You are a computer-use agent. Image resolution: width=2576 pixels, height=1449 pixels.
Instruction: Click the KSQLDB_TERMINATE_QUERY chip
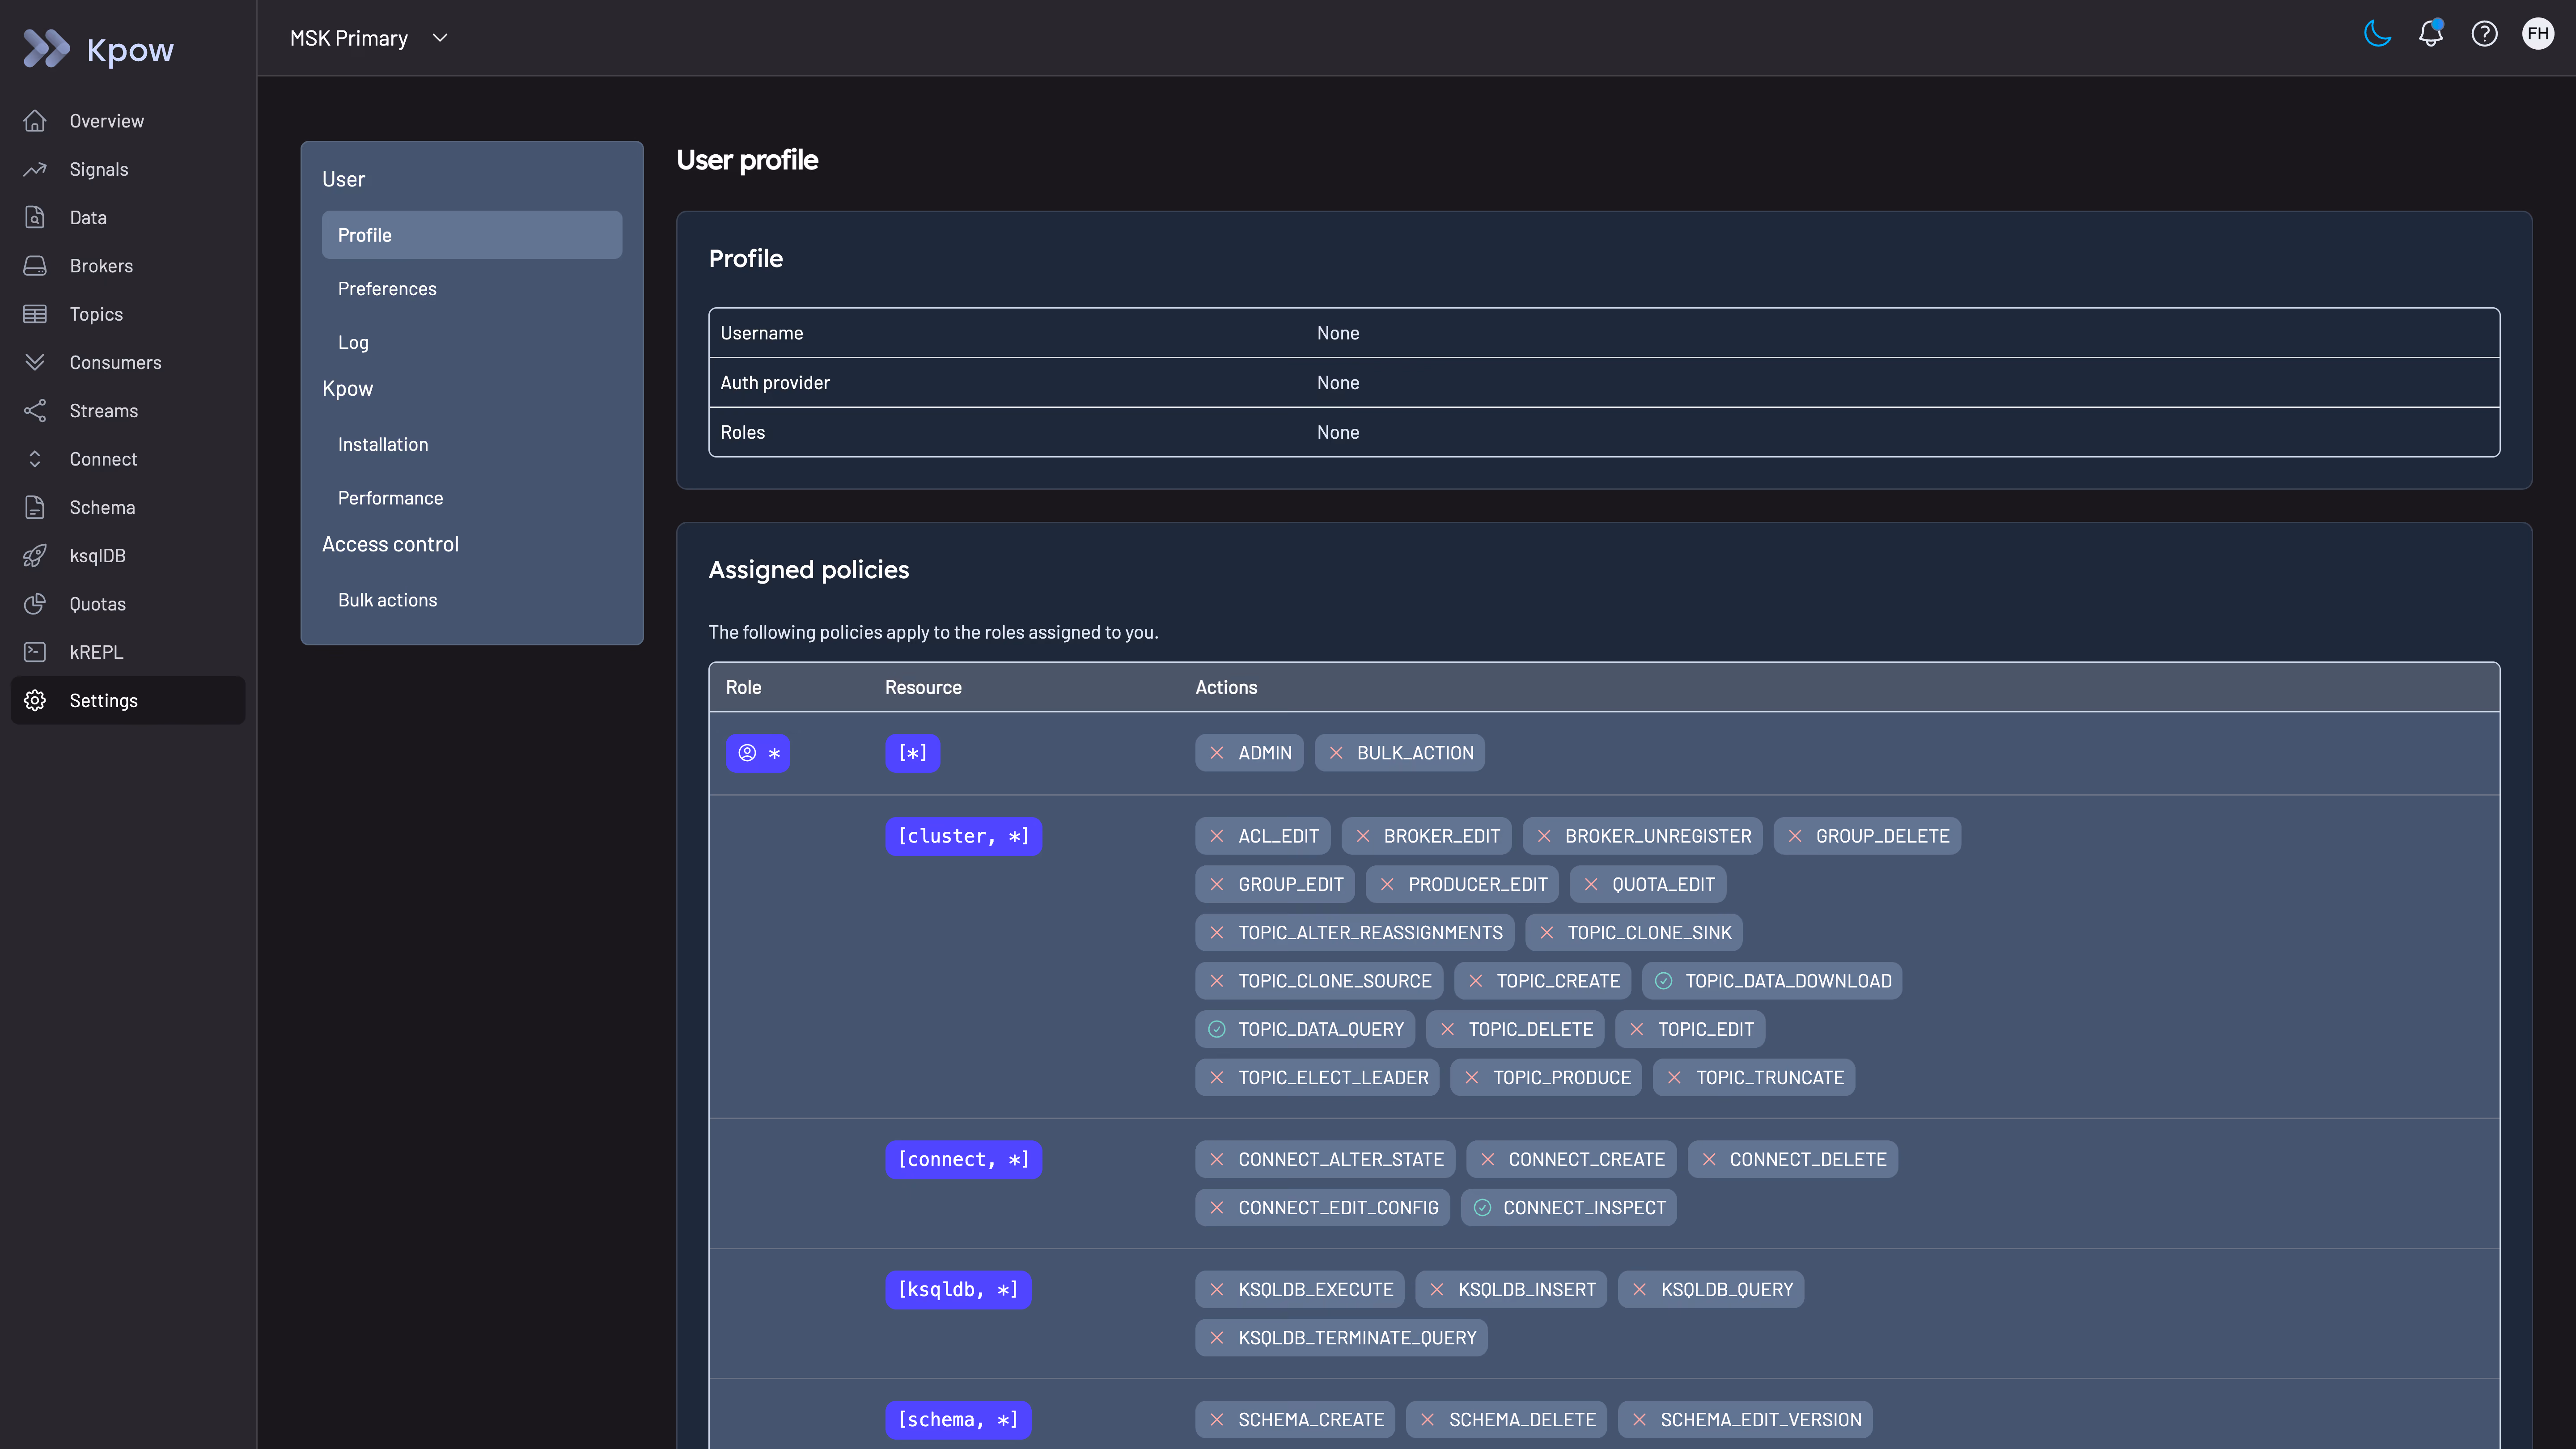(1341, 1338)
